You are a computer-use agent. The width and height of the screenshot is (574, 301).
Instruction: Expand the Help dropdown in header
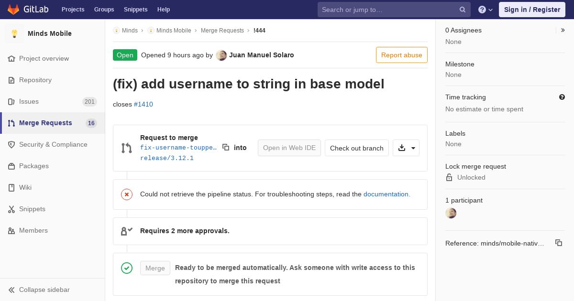pyautogui.click(x=486, y=10)
